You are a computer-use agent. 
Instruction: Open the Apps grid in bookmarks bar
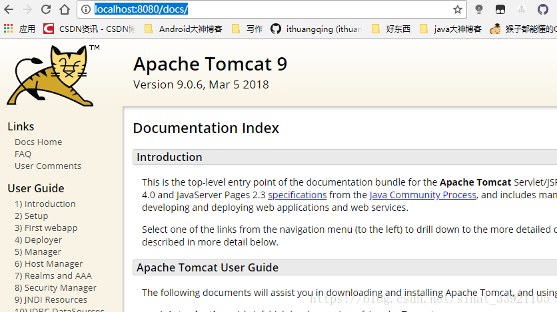click(19, 29)
